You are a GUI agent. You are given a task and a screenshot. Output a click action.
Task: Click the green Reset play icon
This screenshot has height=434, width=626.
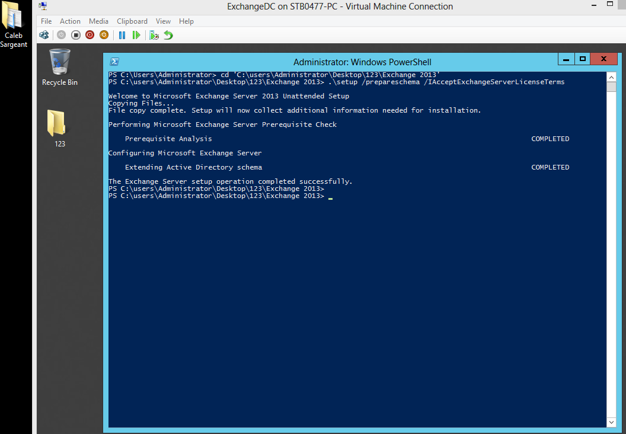pos(136,35)
